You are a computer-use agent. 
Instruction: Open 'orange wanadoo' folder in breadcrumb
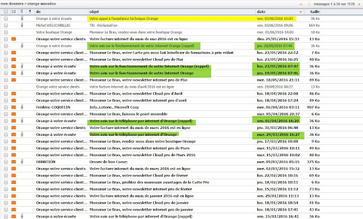pos(41,4)
